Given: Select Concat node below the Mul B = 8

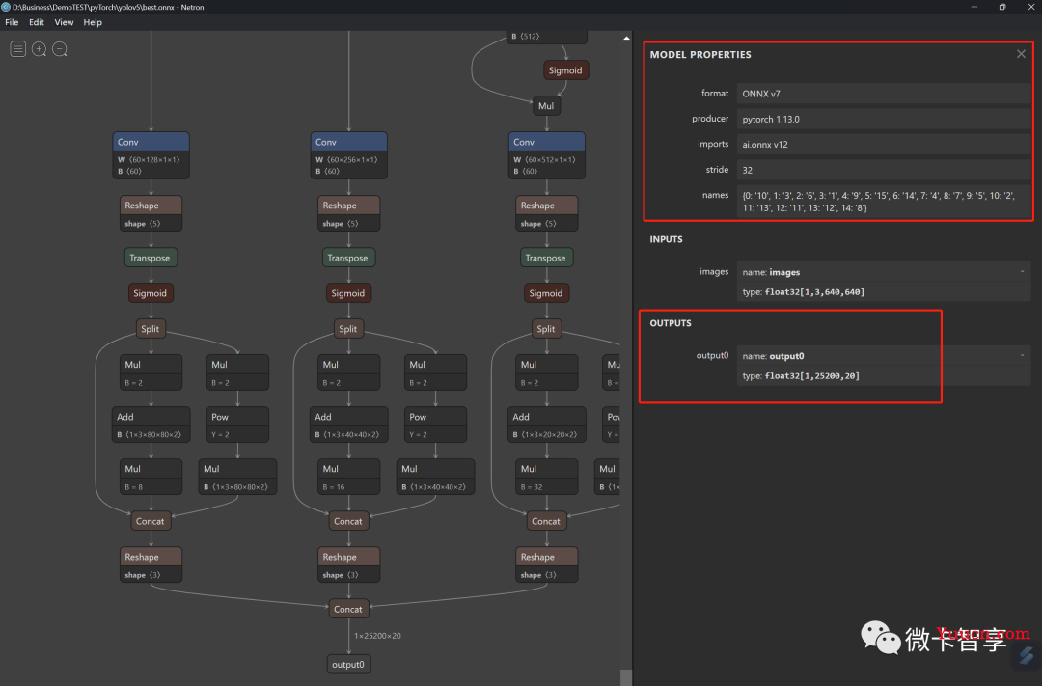Looking at the screenshot, I should (151, 521).
